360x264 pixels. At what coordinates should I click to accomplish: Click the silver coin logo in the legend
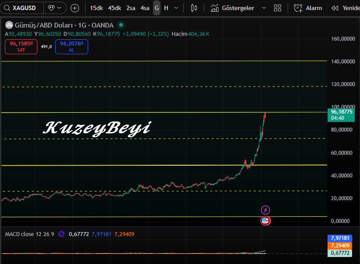[9, 25]
